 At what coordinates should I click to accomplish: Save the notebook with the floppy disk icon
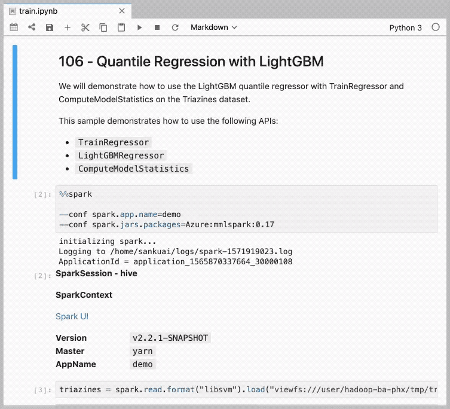[x=50, y=28]
